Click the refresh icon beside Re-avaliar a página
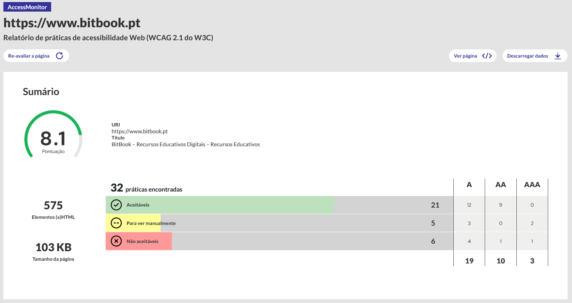The image size is (572, 303). 60,56
